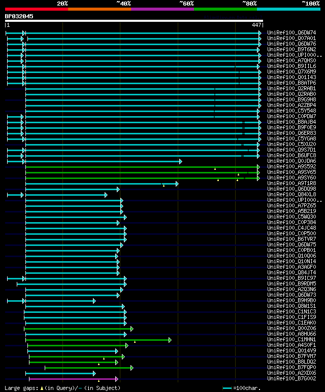Open hit UniRef100_Q6DW74
Image resolution: width=325 pixels, height=392 pixels.
click(x=291, y=33)
